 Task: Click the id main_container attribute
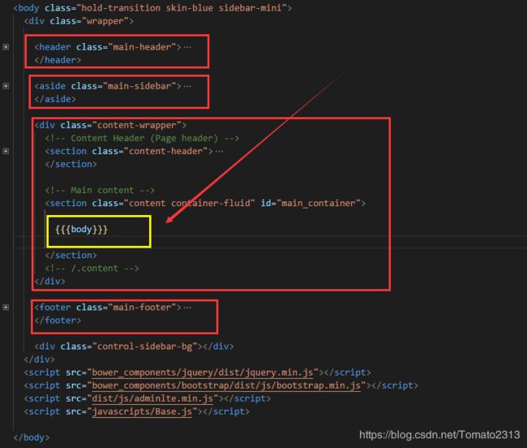[311, 203]
